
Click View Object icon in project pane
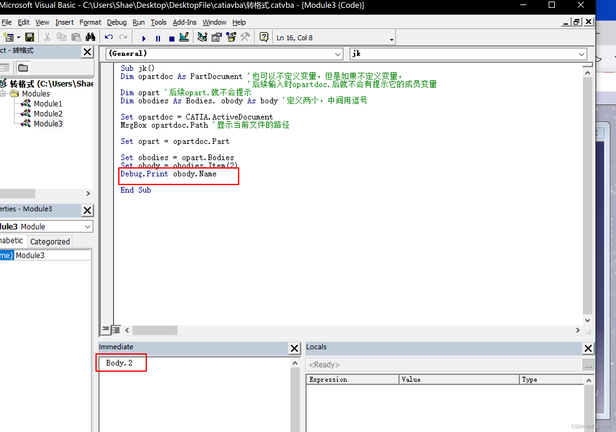tap(5, 68)
